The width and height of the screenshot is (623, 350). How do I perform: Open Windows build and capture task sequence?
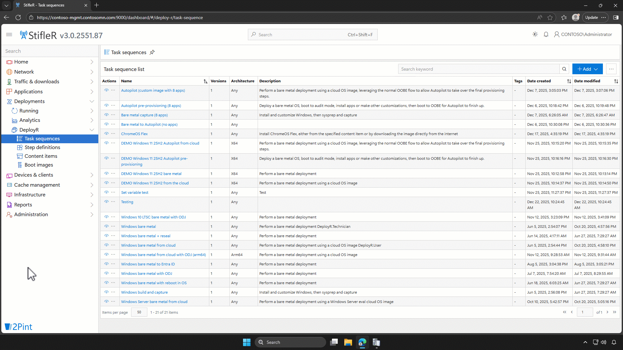[144, 292]
